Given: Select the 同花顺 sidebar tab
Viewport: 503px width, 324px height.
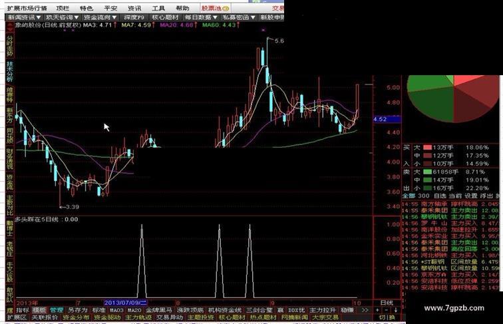Looking at the screenshot, I should 9,136.
